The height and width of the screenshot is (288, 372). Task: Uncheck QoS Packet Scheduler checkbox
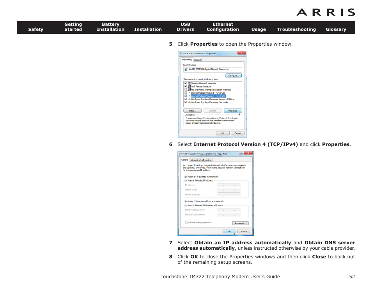186,86
